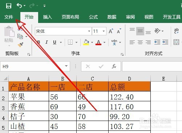The height and width of the screenshot is (133, 182).
Task: Click the merge and center icon
Action: [x=176, y=42]
